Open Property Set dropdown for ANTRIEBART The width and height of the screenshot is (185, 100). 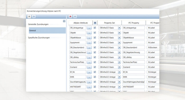point(119,87)
